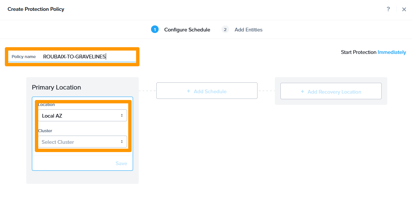Open the Local AZ location dropdown

(x=82, y=116)
